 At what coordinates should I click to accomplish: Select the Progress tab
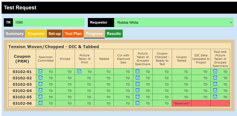point(94,34)
